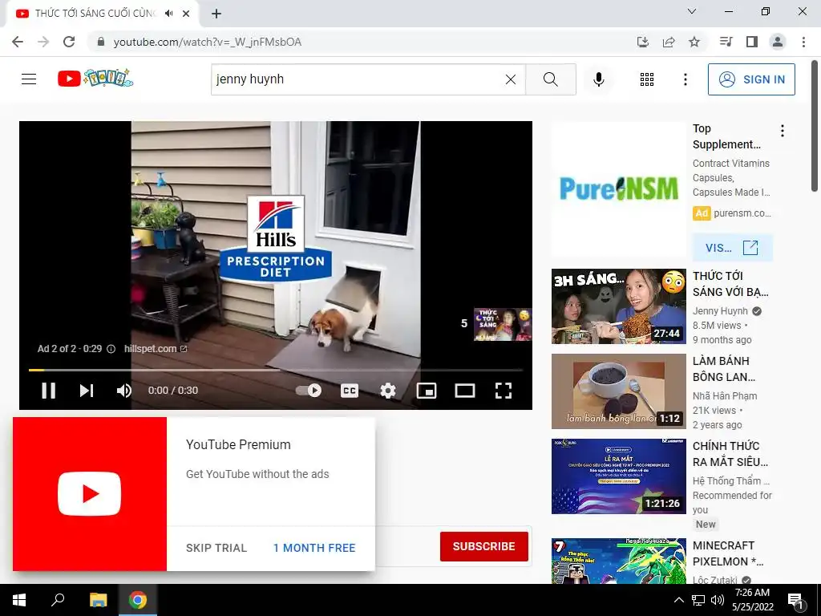This screenshot has width=821, height=616.
Task: Open the LÀM BÁNH BÔNG LAN thumbnail
Action: click(618, 391)
